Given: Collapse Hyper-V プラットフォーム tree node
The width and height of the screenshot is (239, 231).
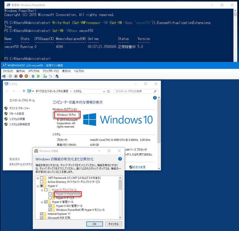Looking at the screenshot, I should [42, 190].
